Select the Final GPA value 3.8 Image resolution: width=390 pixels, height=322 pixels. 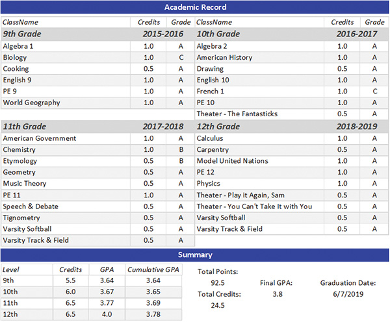click(x=278, y=294)
